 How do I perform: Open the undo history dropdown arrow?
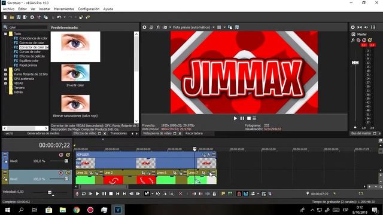tap(65, 17)
